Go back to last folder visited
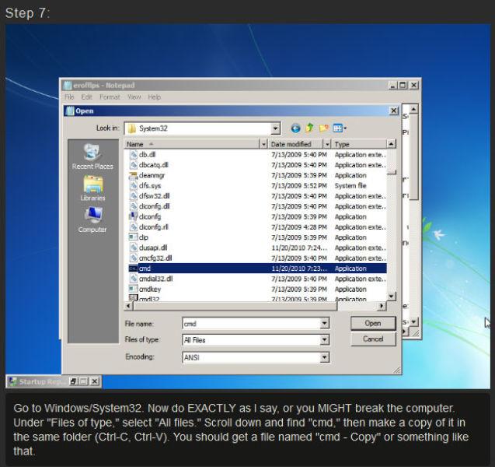Viewport: 495px width, 467px height. (295, 128)
